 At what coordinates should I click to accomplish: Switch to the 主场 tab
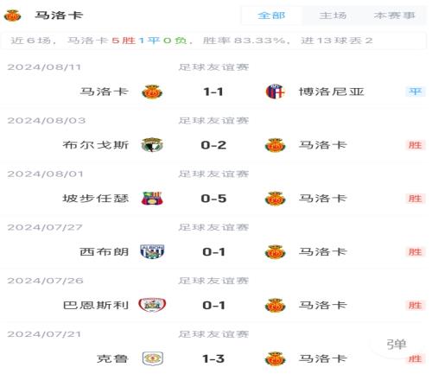pos(333,16)
